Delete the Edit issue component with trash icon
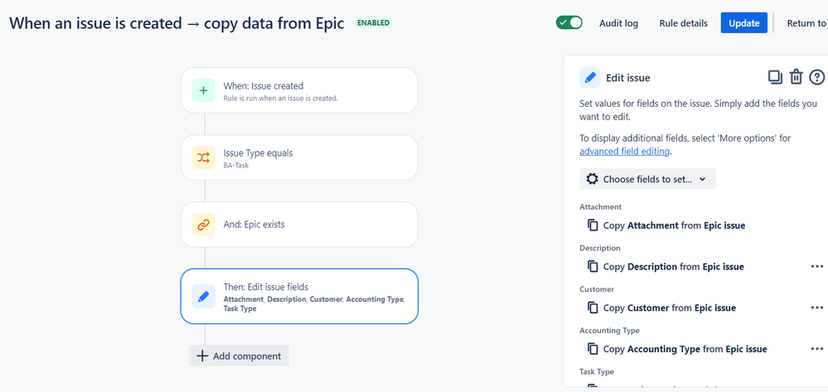828x392 pixels. 796,77
